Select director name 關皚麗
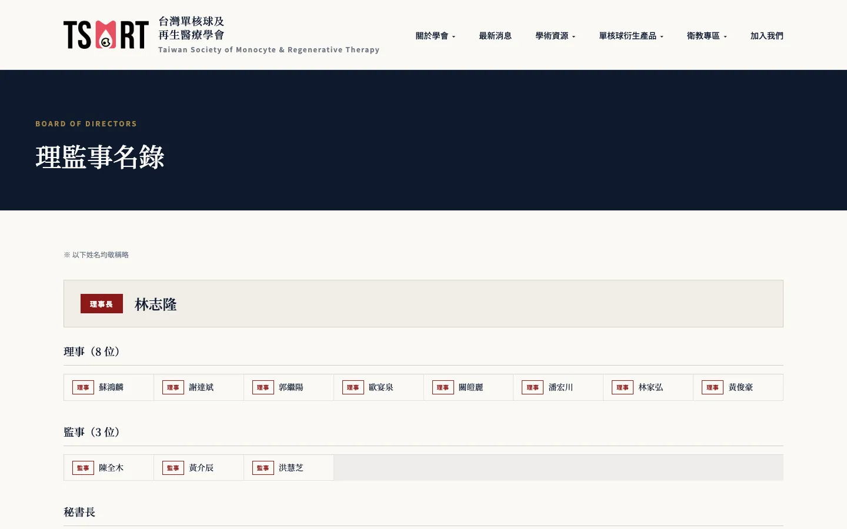Image resolution: width=847 pixels, height=529 pixels. point(471,387)
